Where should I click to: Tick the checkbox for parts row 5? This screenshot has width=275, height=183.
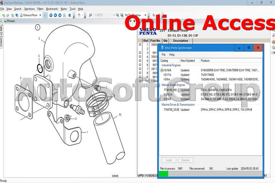(140, 61)
